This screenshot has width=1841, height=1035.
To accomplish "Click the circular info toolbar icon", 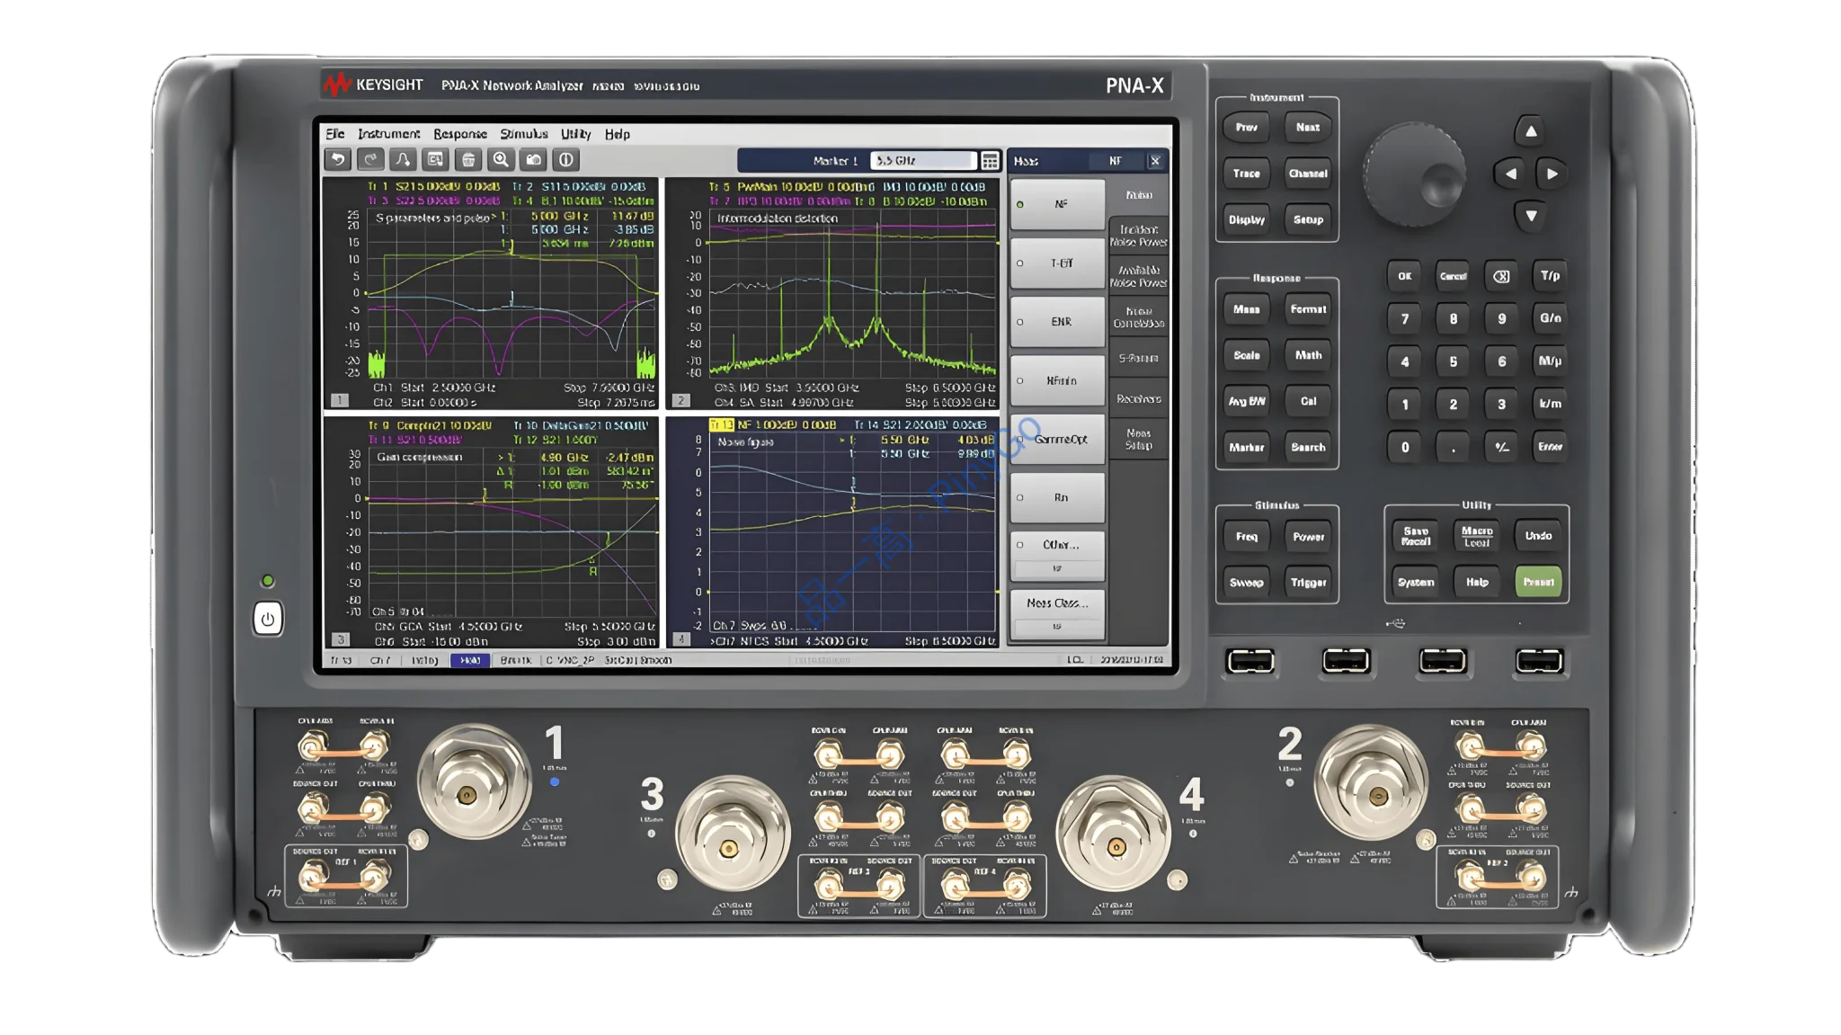I will point(566,160).
